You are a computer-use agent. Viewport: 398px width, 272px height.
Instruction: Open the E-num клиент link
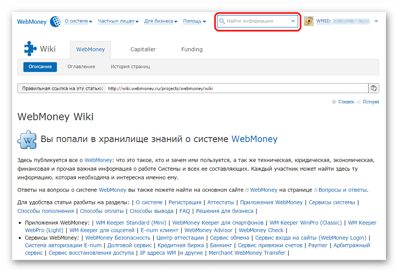[x=159, y=230]
